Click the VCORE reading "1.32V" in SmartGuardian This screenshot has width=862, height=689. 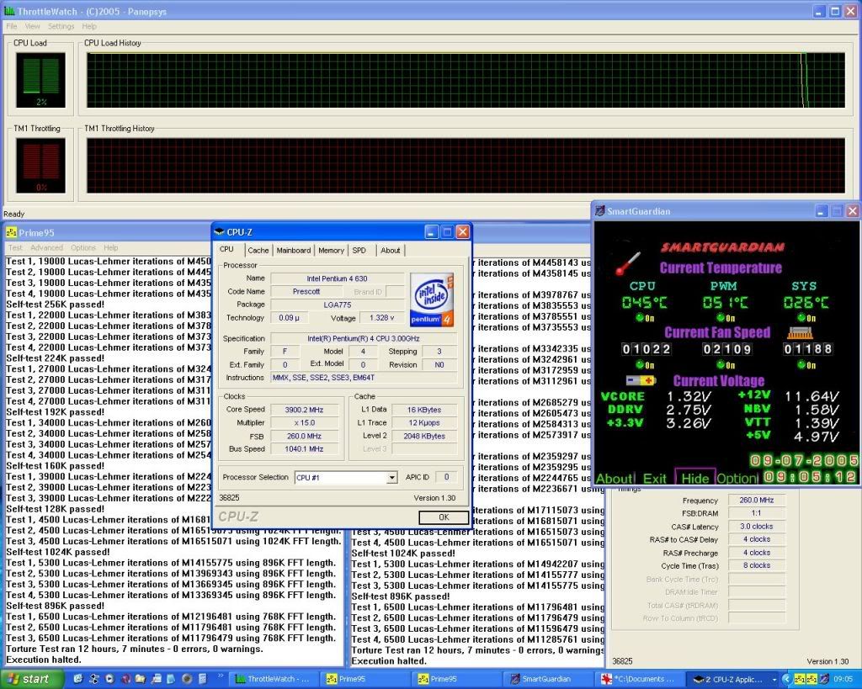(x=689, y=396)
